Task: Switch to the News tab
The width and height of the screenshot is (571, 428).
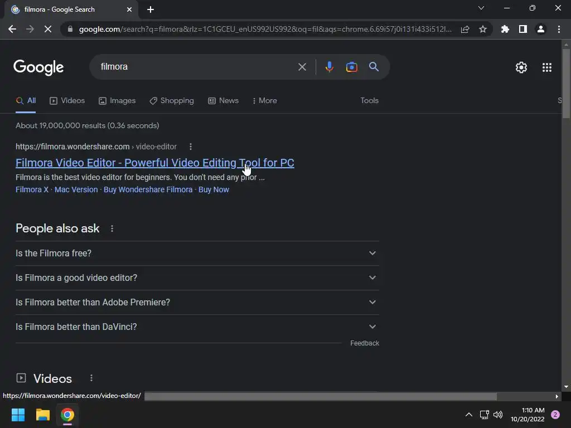Action: coord(223,101)
